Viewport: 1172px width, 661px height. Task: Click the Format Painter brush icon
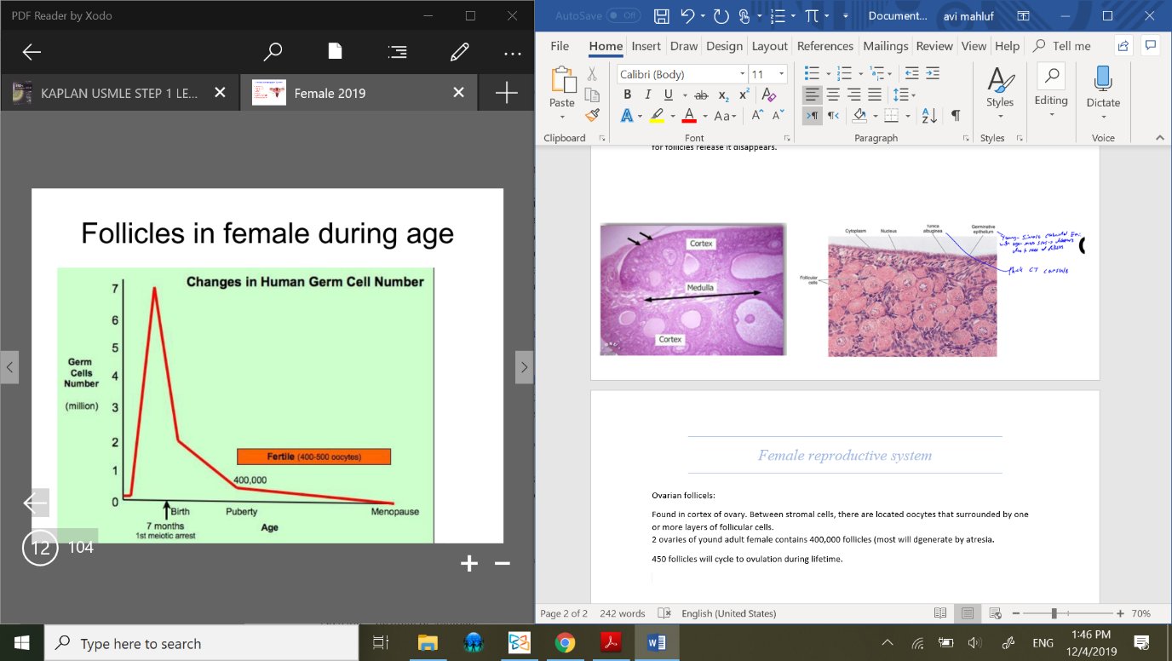(x=592, y=115)
